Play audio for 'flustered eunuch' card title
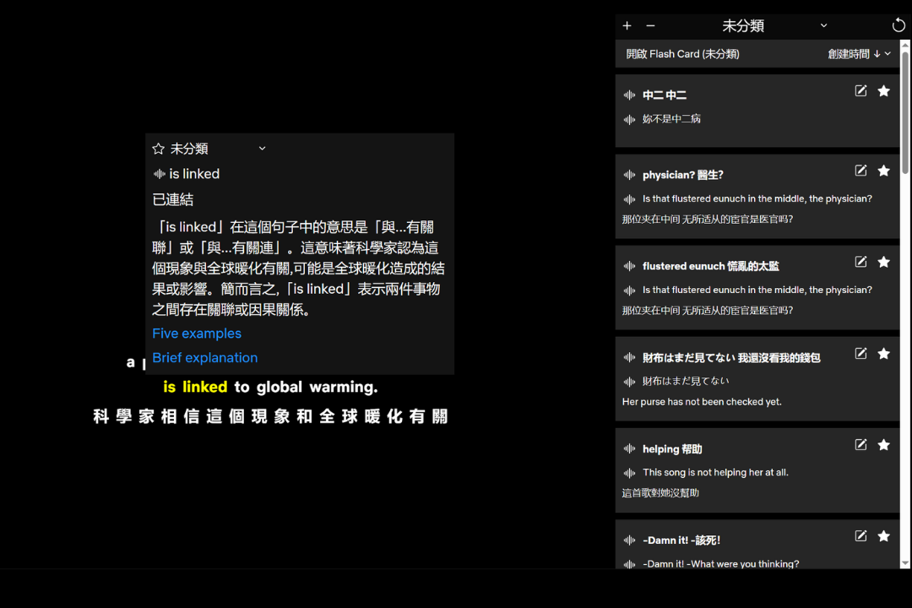Screen dimensions: 912x608 point(629,266)
